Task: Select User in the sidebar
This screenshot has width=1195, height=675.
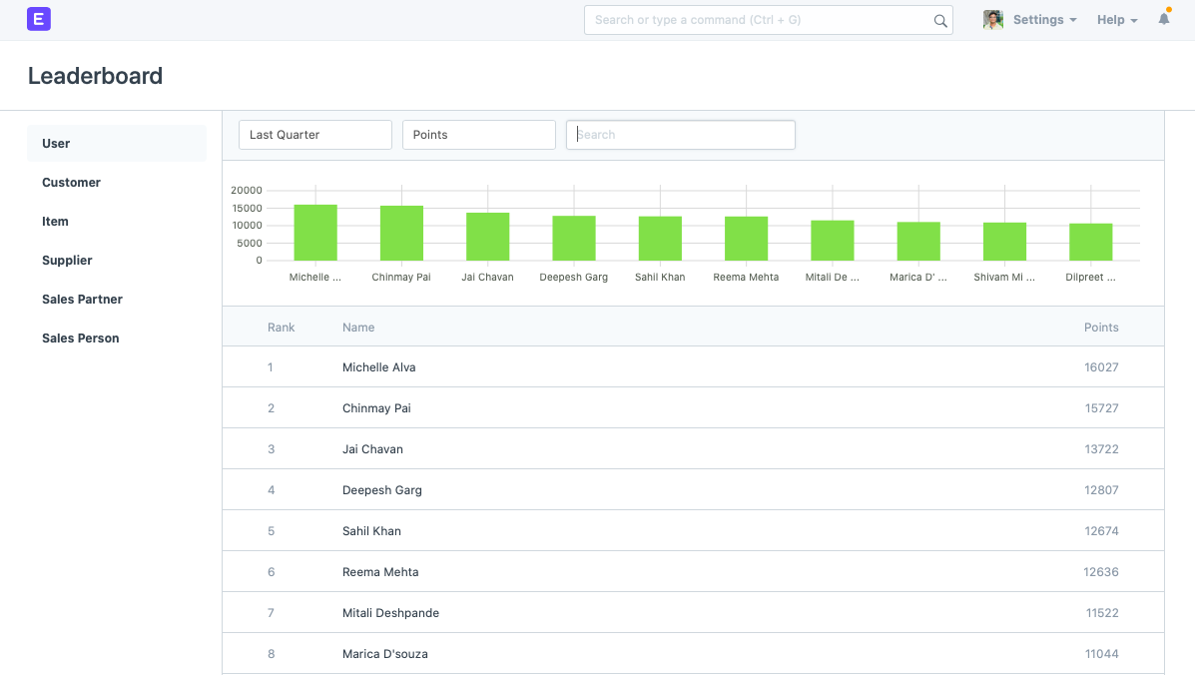Action: click(117, 143)
